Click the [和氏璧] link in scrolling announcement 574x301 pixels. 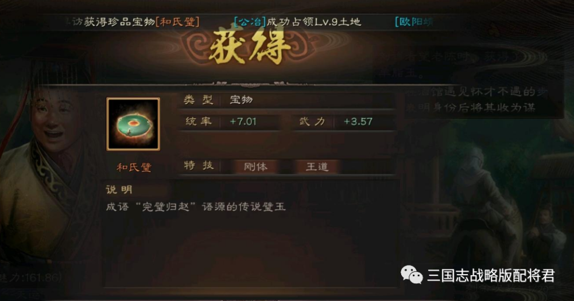click(x=177, y=22)
